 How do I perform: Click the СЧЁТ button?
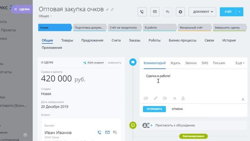[x=228, y=12]
